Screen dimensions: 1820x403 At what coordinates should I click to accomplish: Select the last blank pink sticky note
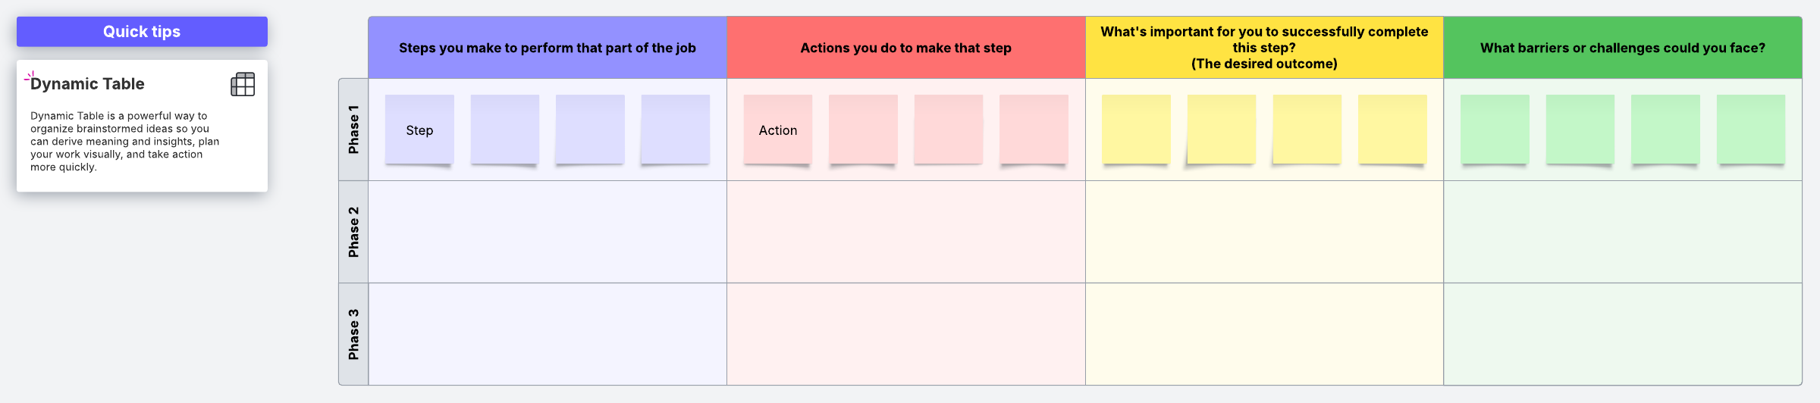pos(1034,130)
